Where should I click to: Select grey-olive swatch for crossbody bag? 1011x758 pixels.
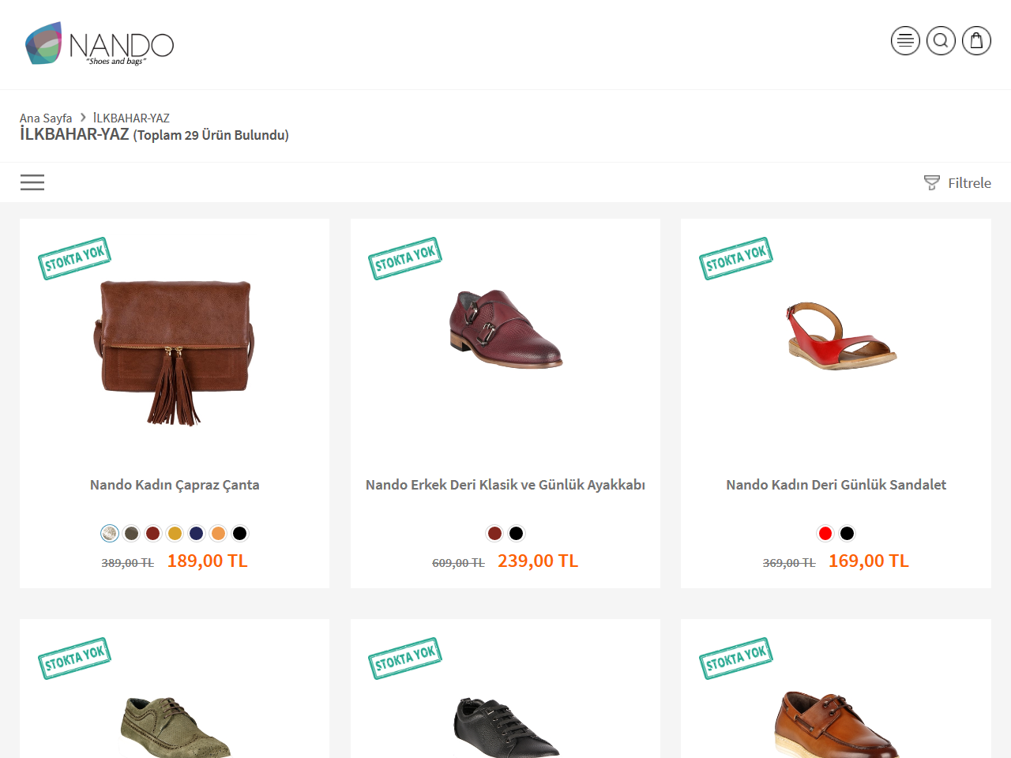coord(131,533)
